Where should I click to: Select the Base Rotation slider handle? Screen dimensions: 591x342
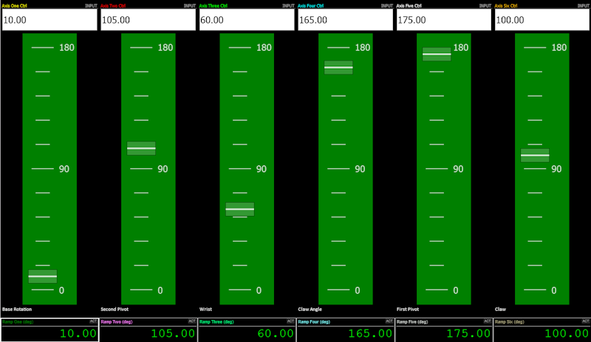(43, 276)
